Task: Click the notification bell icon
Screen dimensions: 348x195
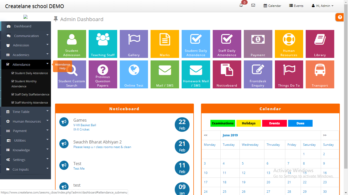Action: point(241,5)
